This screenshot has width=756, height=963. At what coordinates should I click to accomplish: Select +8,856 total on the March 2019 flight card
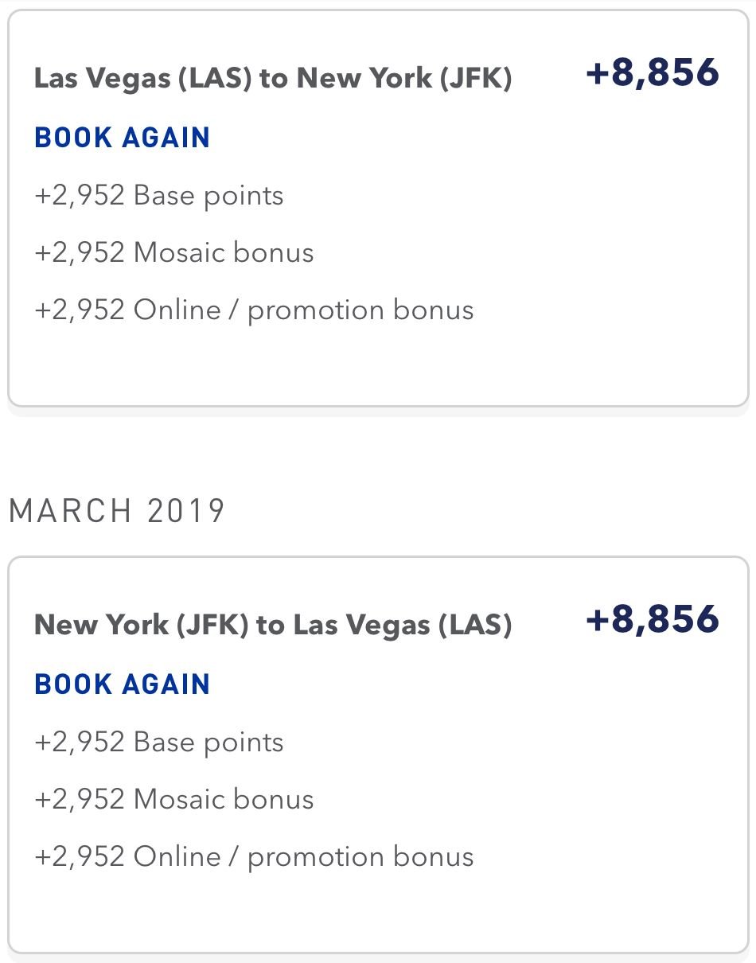pyautogui.click(x=653, y=620)
